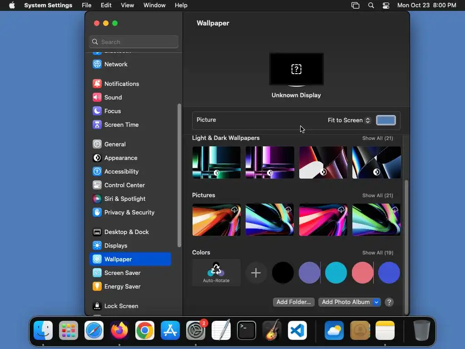Open the wallpaper help question-mark button
Viewport: 465px width, 349px height.
tap(389, 302)
